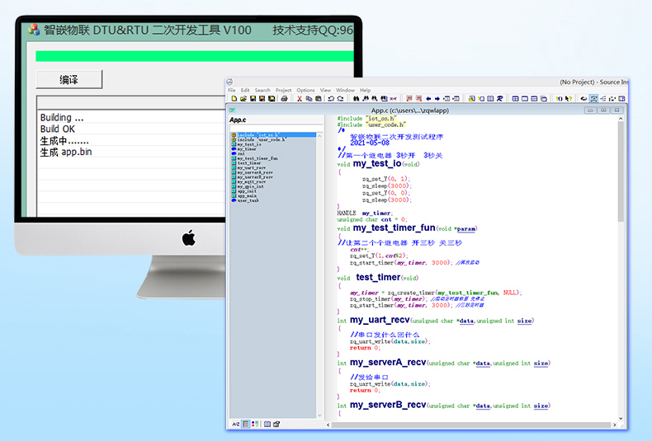Viewport: 652px width, 441px height.
Task: Open the Project menu
Action: [283, 90]
